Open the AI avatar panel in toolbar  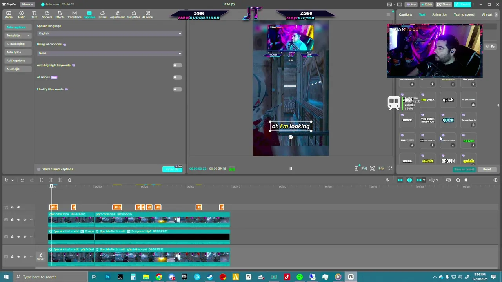pos(147,15)
